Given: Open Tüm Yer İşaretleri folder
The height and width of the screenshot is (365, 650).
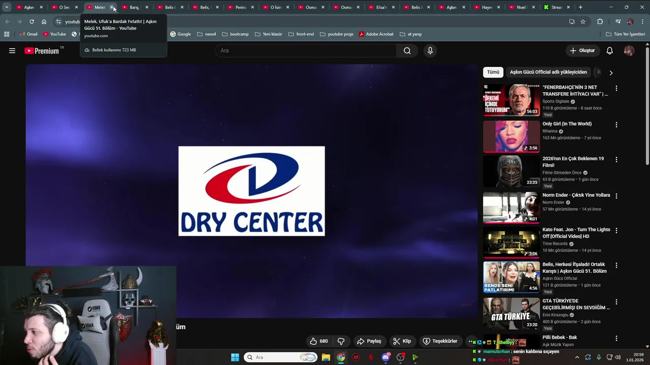Looking at the screenshot, I should (626, 34).
